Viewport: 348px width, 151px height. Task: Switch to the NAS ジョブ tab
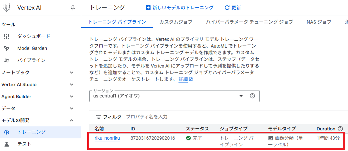[319, 22]
